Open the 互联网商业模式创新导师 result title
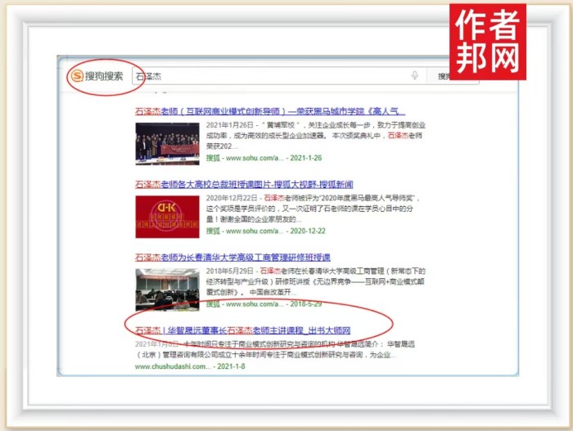573x431 pixels. tap(269, 110)
